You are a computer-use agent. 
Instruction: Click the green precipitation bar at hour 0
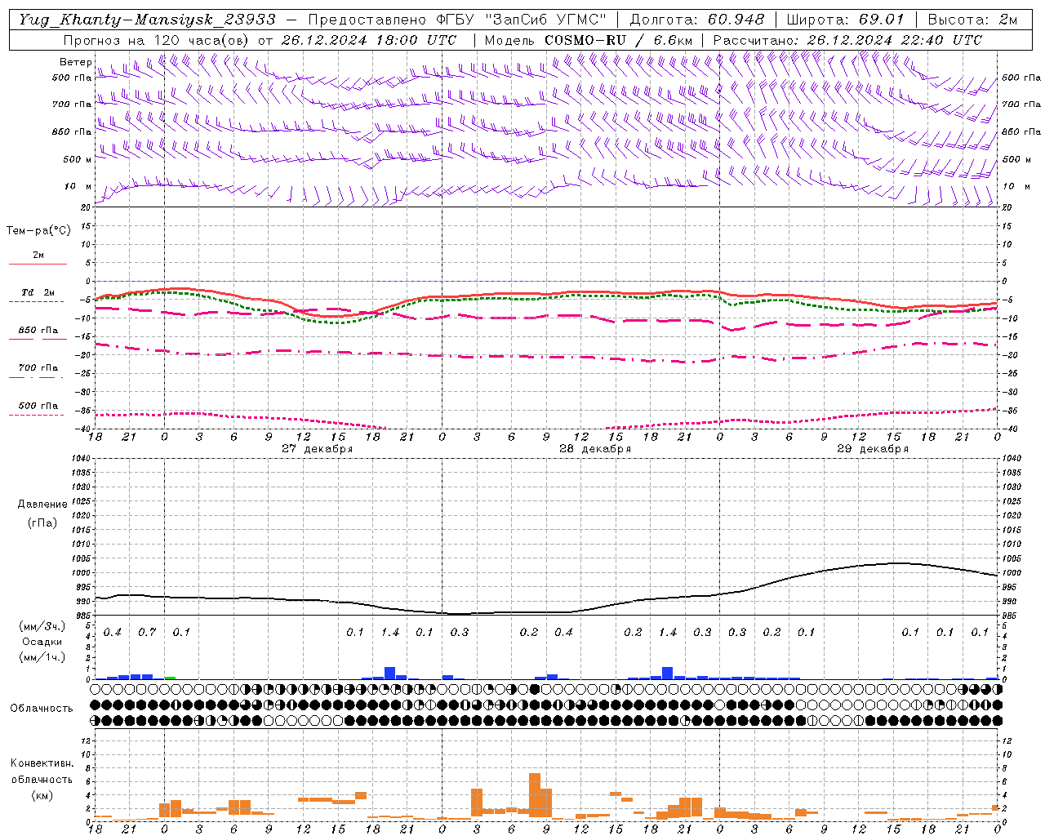[x=170, y=678]
